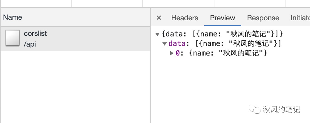Click the divider between request list and preview

pos(151,65)
